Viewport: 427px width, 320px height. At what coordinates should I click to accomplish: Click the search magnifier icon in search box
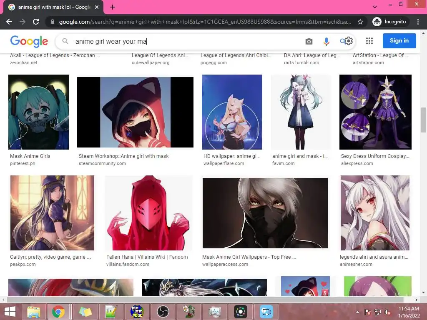point(65,41)
